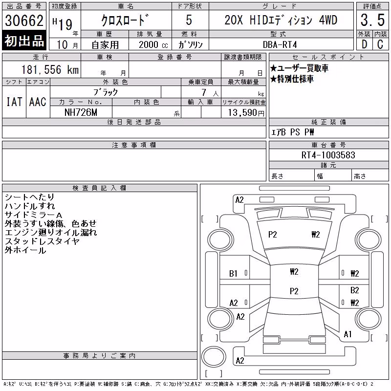
Task: Click the 車台番号 header
Action: (x=328, y=145)
